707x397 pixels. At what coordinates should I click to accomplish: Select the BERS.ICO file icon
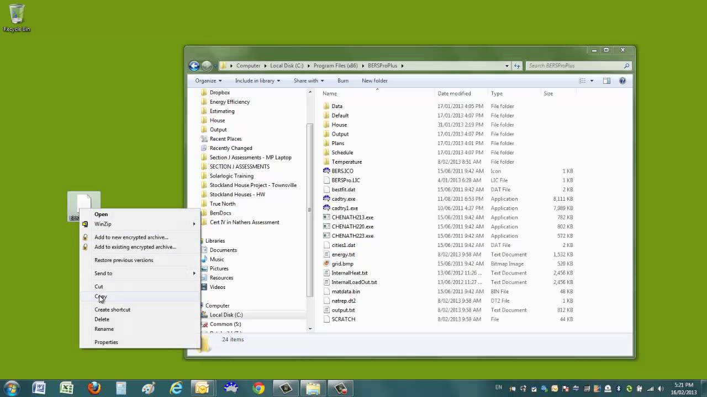(326, 171)
